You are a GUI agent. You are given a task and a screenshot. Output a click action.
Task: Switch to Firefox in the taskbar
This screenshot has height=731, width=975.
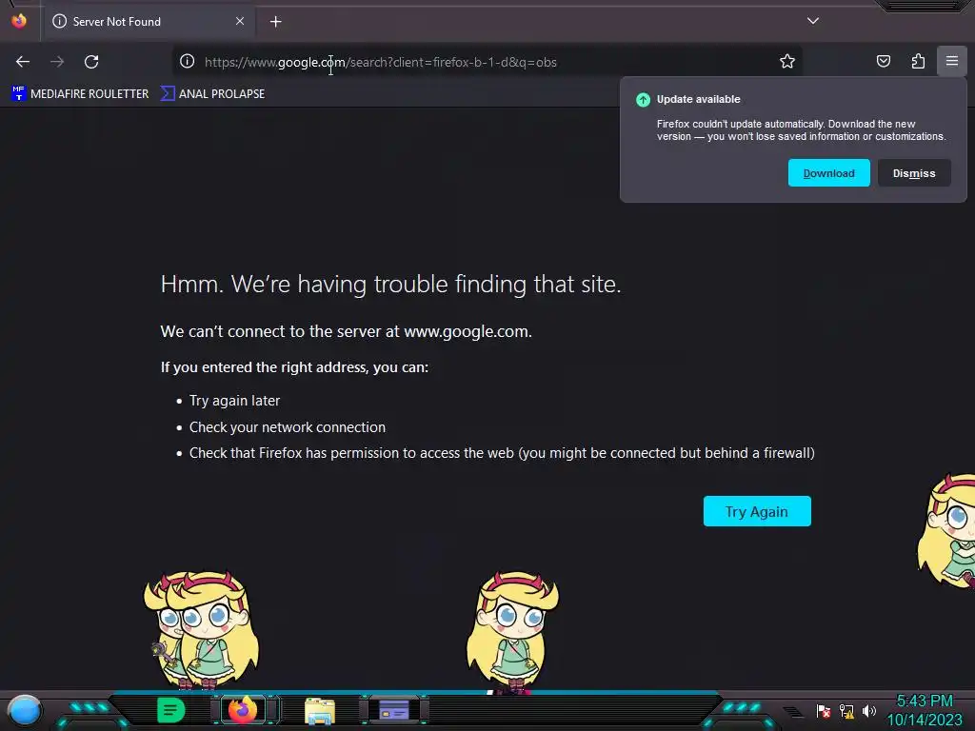click(243, 709)
